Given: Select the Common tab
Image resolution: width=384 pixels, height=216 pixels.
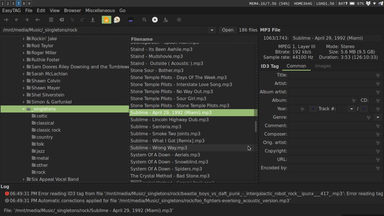Looking at the screenshot, I should [x=296, y=66].
